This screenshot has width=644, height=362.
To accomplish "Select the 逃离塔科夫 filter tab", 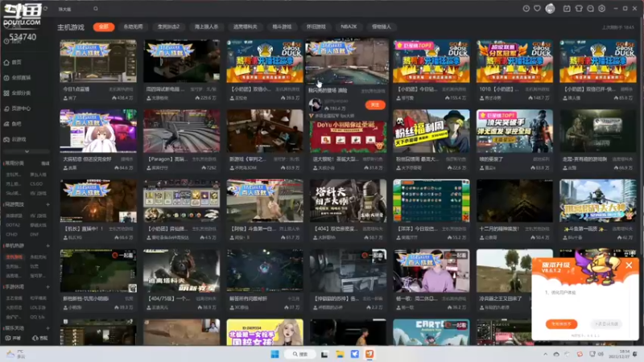I will pyautogui.click(x=246, y=27).
